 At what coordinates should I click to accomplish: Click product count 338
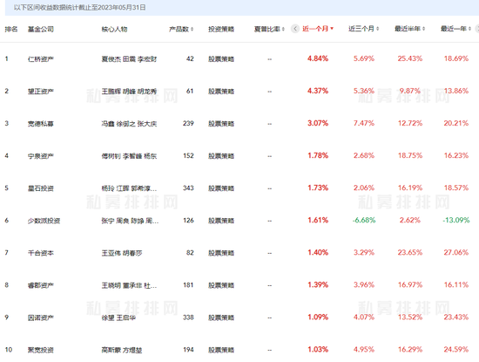coord(188,318)
